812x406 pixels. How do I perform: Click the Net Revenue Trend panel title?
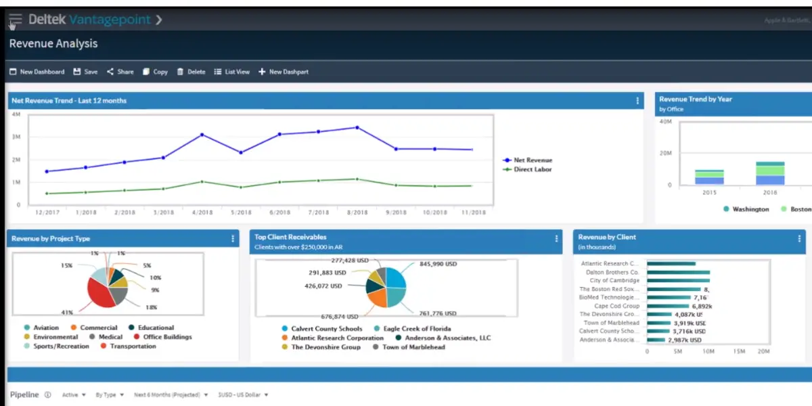69,101
